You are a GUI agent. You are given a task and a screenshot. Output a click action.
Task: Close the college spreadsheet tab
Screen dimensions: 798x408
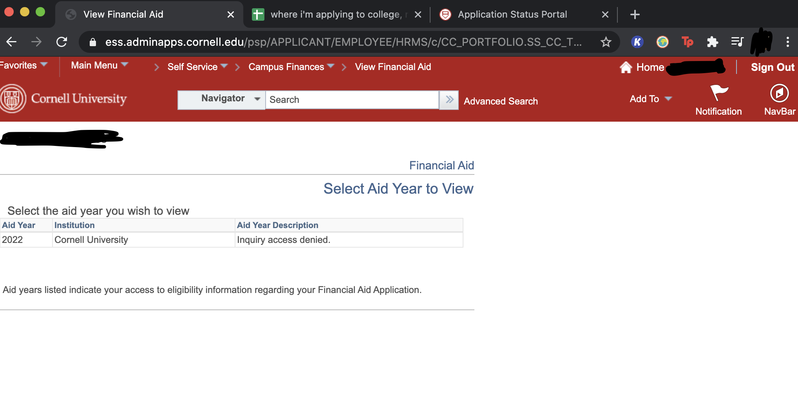pyautogui.click(x=418, y=15)
